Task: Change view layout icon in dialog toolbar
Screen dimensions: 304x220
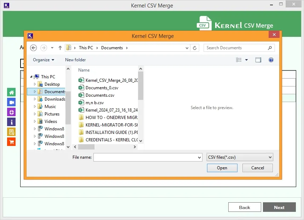Action: tap(239, 60)
